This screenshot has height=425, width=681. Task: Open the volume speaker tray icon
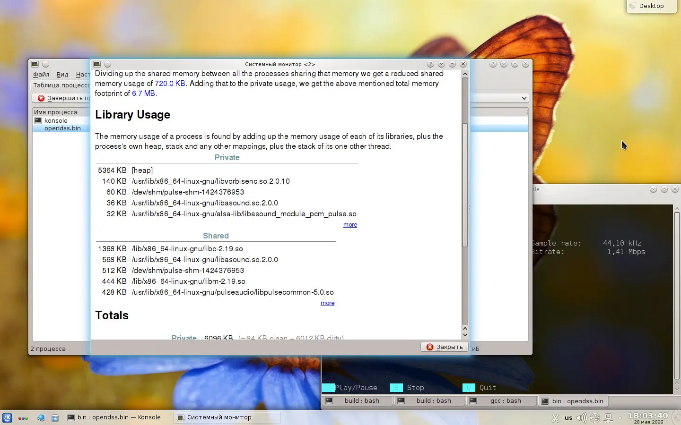tap(582, 418)
